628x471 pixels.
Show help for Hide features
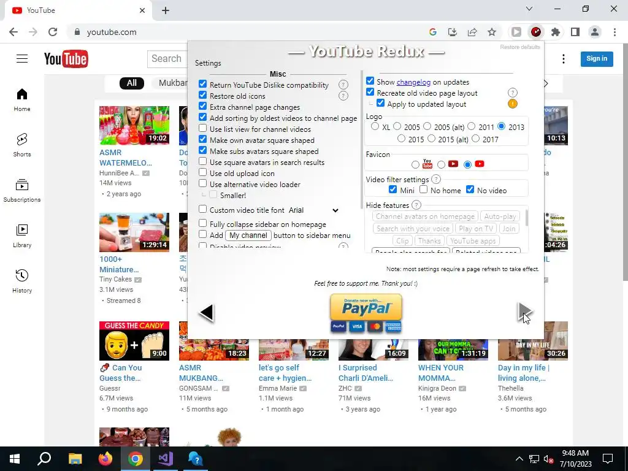coord(416,205)
